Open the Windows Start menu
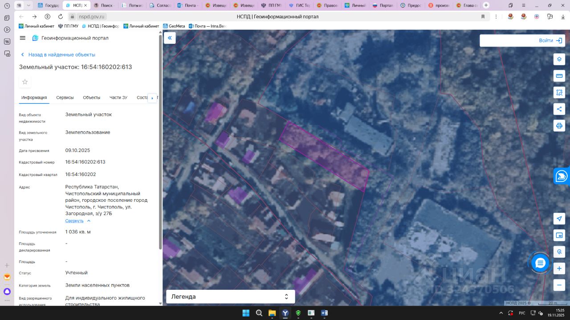Image resolution: width=570 pixels, height=320 pixels. click(x=246, y=313)
